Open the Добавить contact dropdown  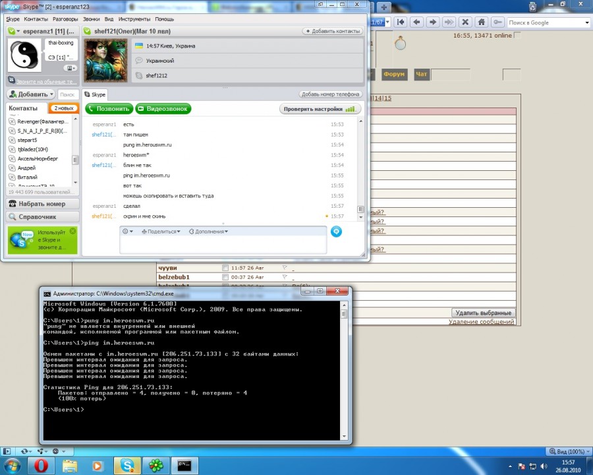tap(32, 94)
